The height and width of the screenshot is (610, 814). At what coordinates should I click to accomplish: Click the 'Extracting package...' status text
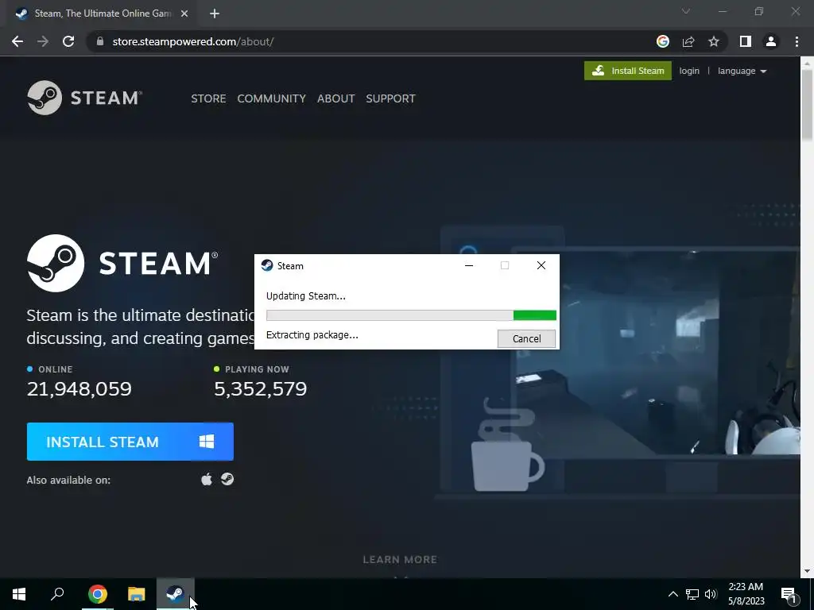tap(312, 335)
